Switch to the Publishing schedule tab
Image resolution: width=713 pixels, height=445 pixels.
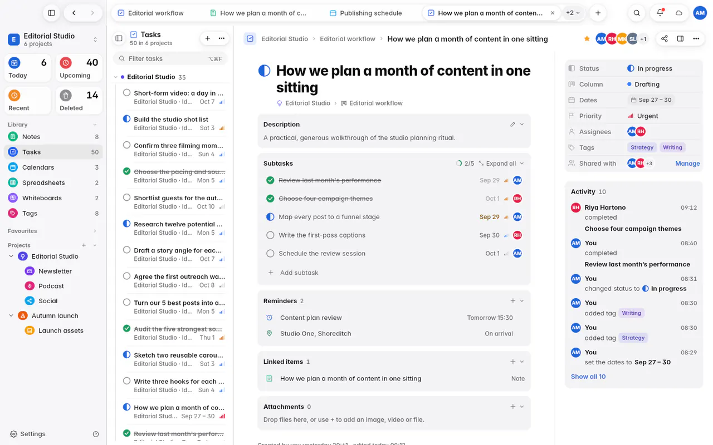click(x=366, y=13)
